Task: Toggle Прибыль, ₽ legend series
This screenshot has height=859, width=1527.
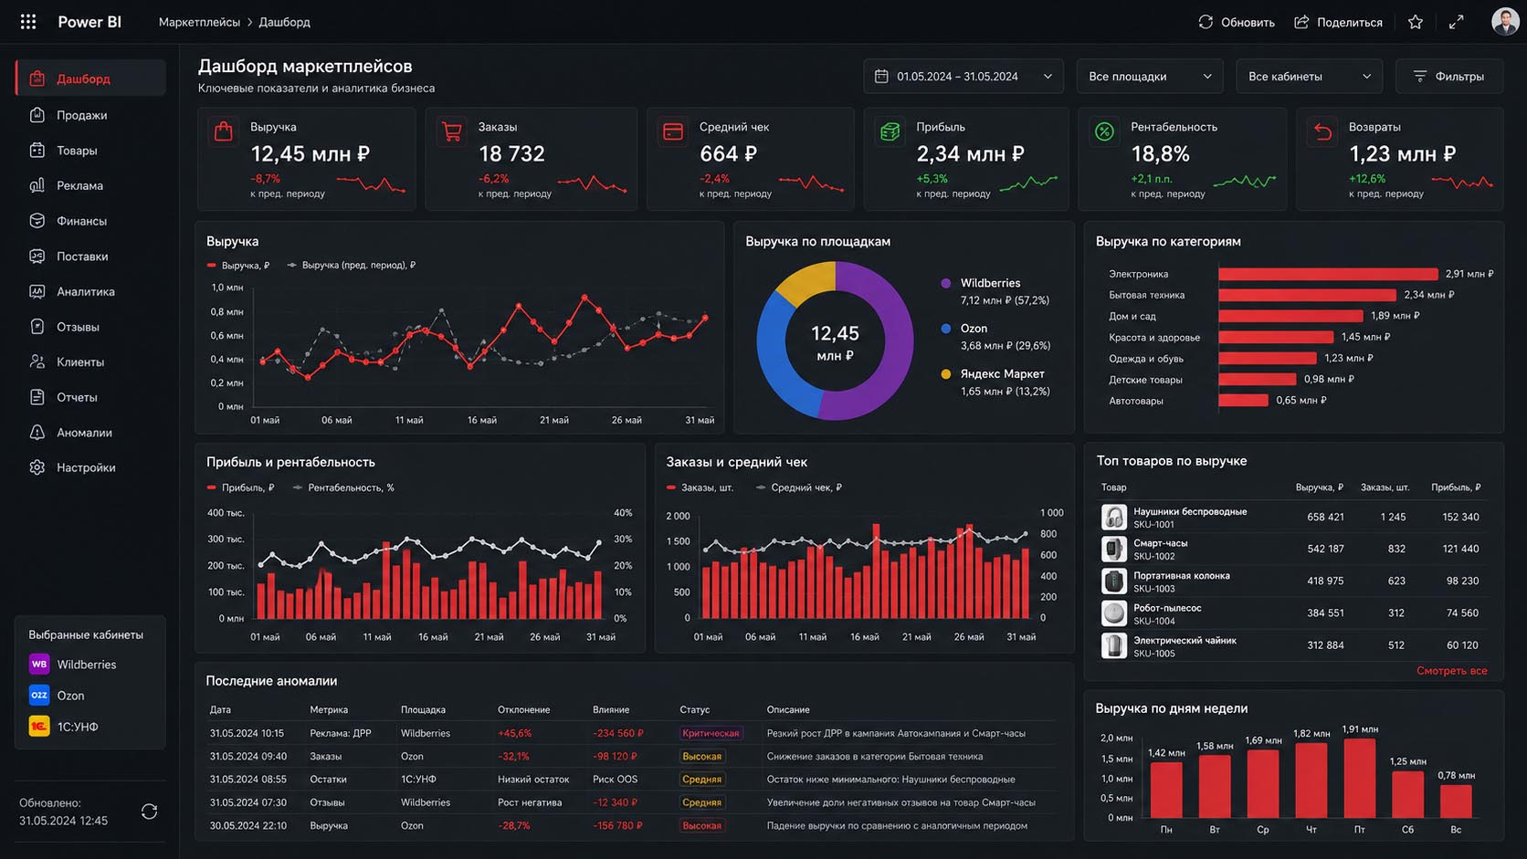Action: (240, 487)
